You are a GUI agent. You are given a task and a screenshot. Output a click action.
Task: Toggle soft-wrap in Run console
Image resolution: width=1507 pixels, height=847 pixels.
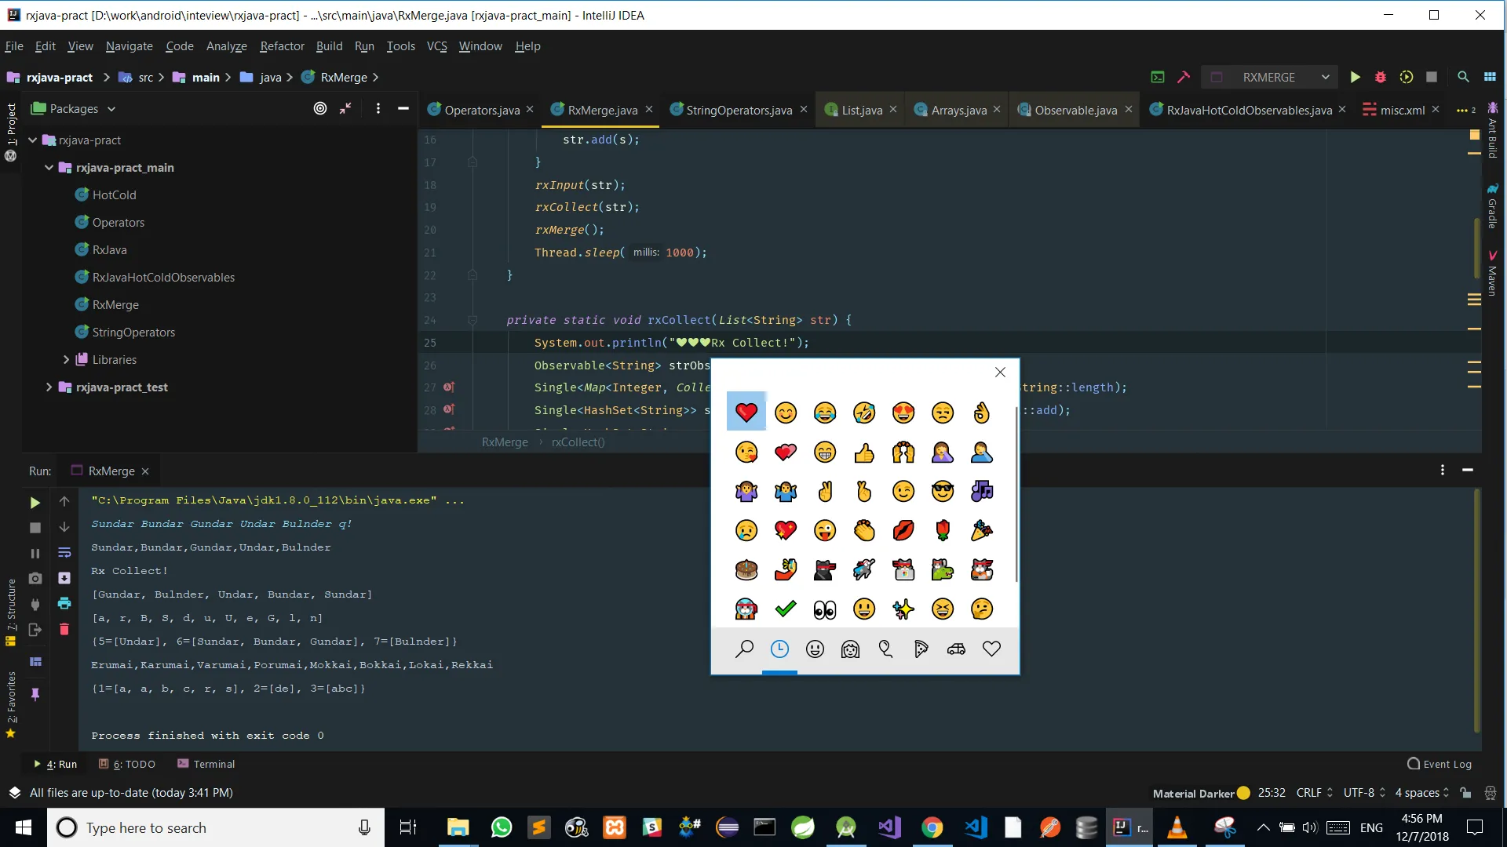point(64,553)
